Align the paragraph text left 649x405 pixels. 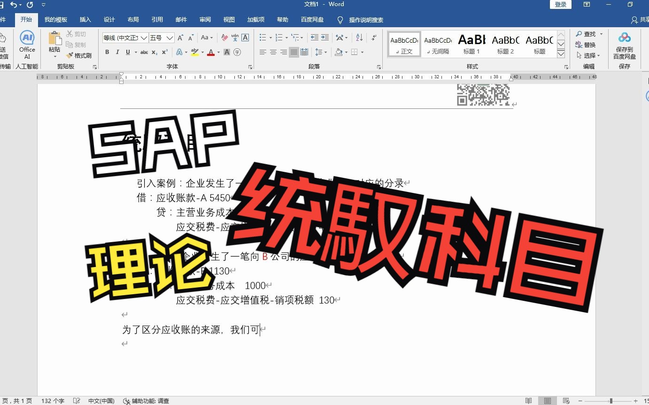(x=263, y=52)
